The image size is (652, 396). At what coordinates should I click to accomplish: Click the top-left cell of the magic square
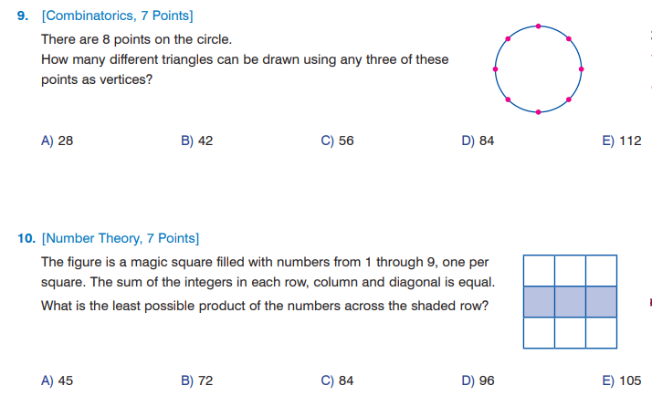(539, 270)
